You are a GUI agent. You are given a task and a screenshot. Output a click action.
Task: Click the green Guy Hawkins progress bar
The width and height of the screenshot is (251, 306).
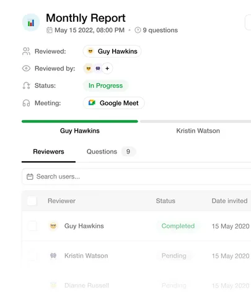click(80, 121)
